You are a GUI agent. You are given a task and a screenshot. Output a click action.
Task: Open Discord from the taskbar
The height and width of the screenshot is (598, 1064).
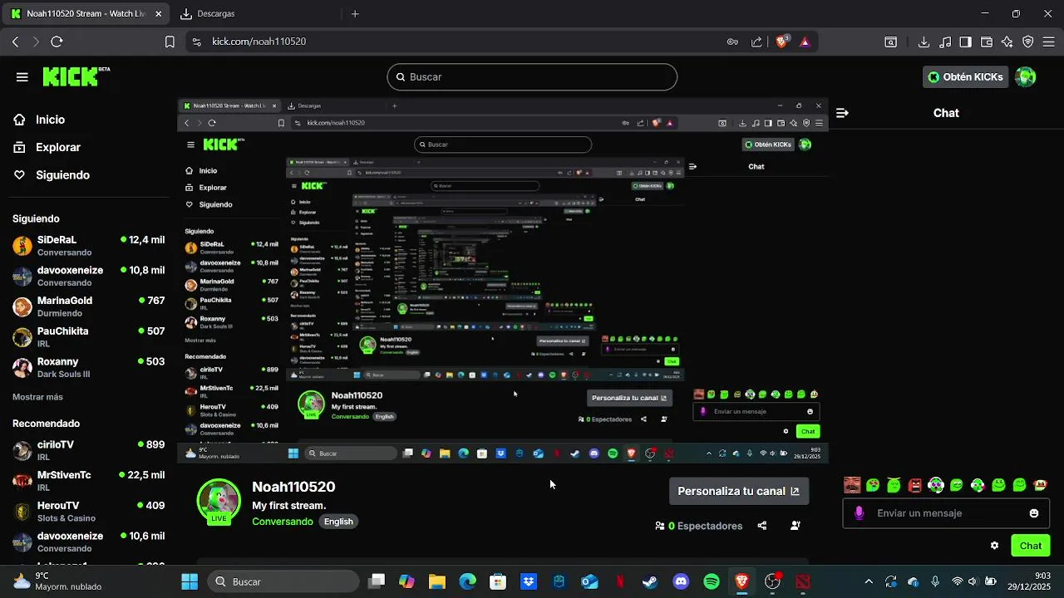[681, 581]
